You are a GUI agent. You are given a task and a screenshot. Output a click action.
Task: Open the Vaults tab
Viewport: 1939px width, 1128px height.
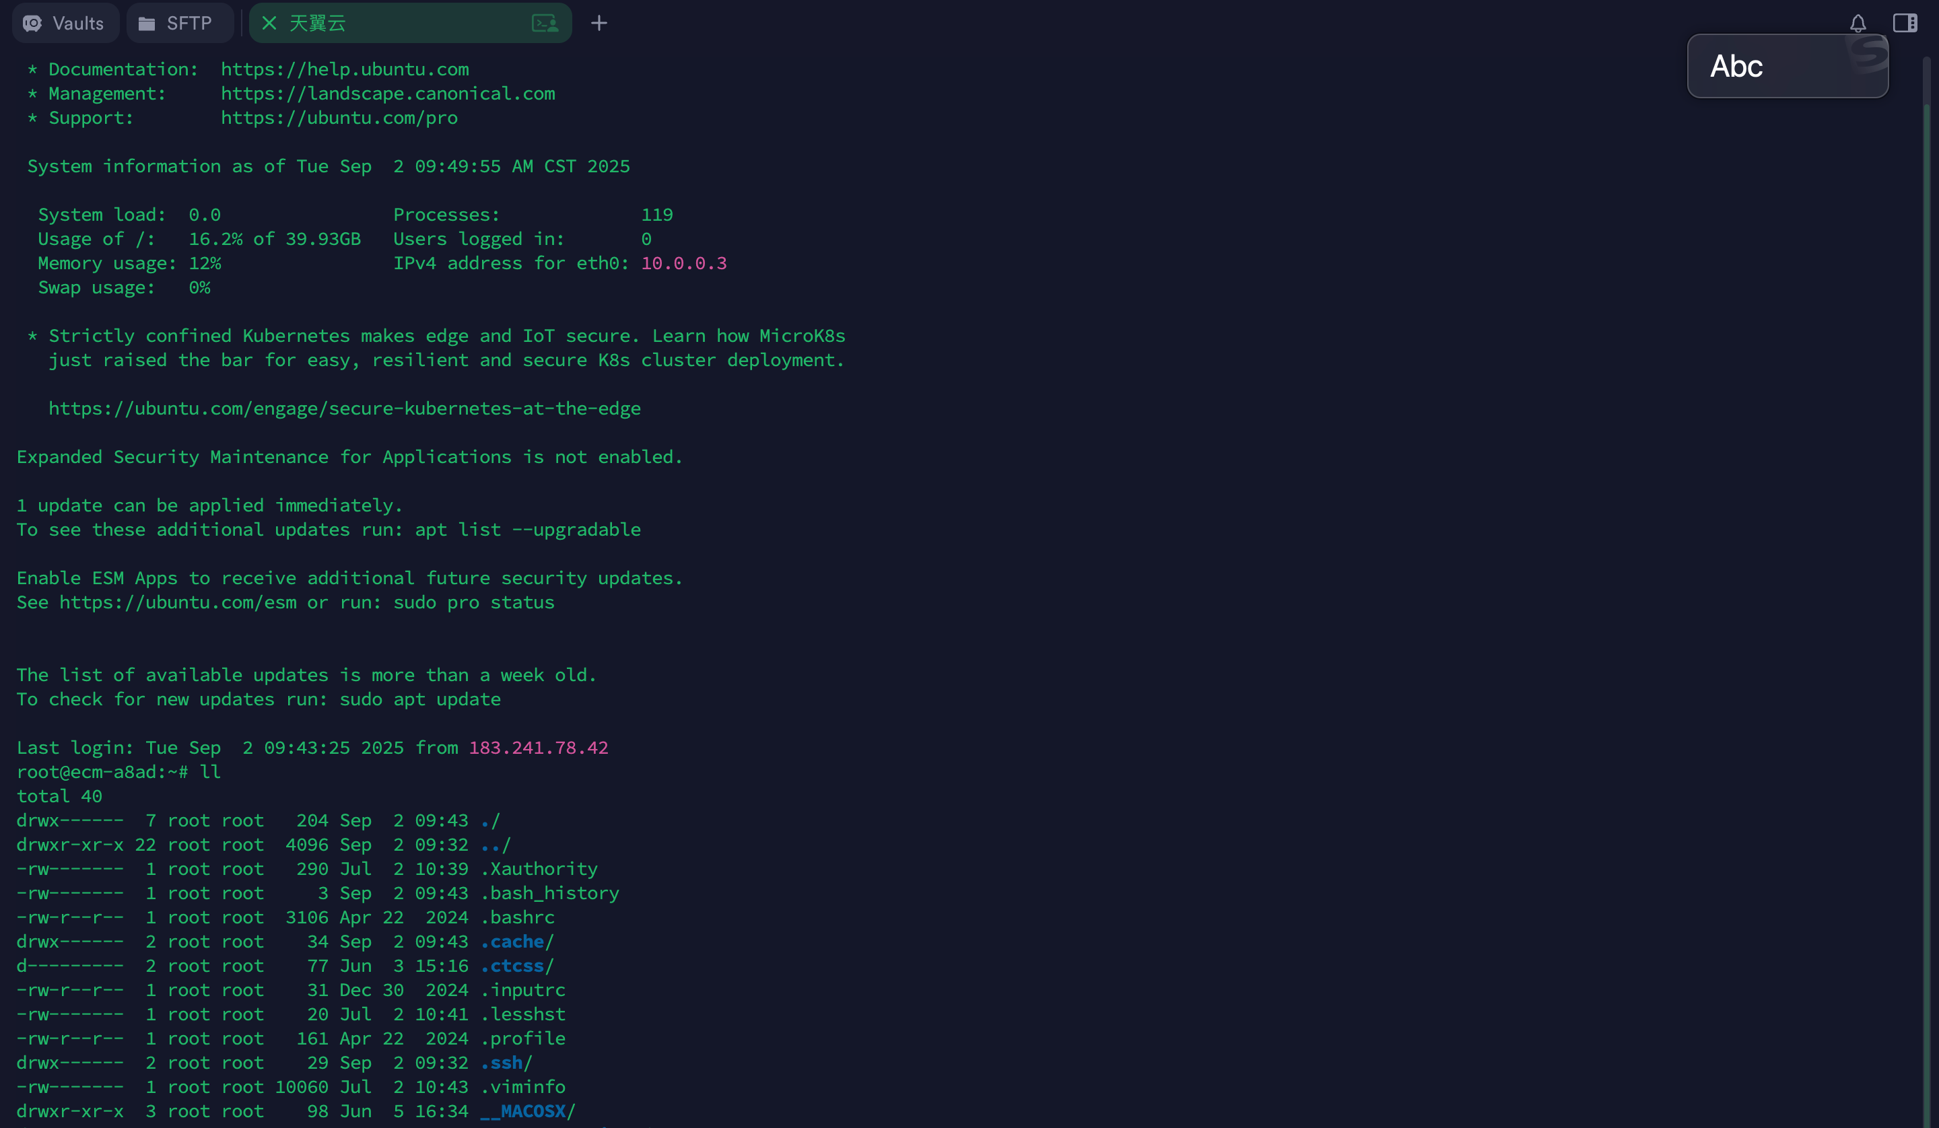(x=65, y=23)
